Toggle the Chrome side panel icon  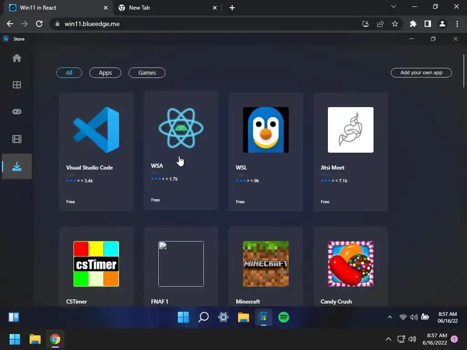click(428, 24)
